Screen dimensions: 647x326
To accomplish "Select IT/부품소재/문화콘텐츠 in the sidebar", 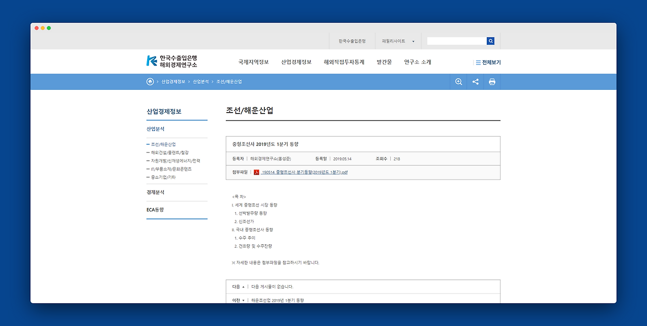I will click(x=171, y=169).
